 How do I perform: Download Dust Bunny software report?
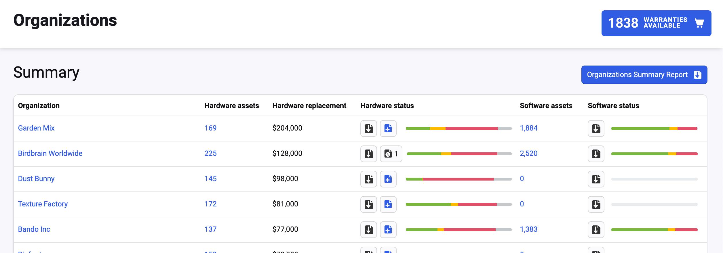[x=596, y=179]
